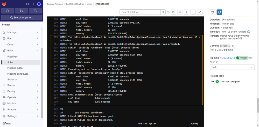
Task: Open pipeline #1363985314 link
Action: (x=227, y=58)
